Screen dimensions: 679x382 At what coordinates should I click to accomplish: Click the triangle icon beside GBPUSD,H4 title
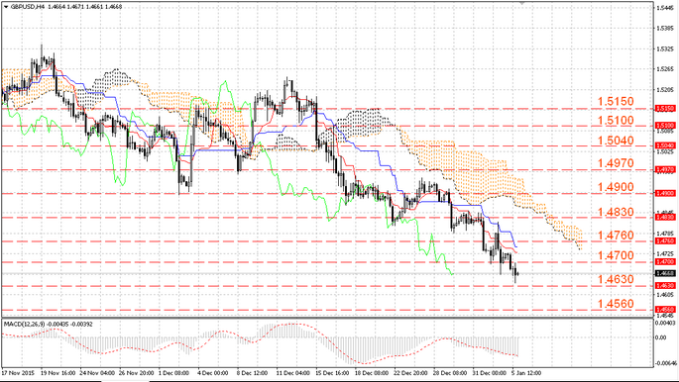6,7
